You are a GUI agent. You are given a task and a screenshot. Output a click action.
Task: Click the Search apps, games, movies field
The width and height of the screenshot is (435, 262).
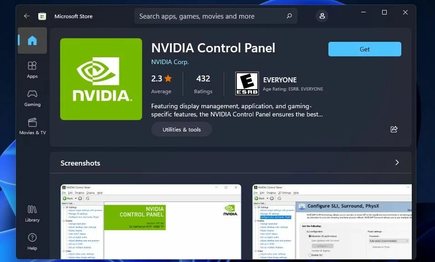216,16
